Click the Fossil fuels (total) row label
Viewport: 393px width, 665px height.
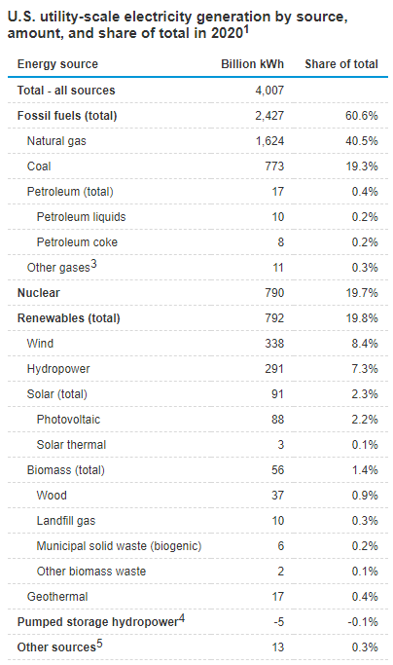(x=67, y=116)
